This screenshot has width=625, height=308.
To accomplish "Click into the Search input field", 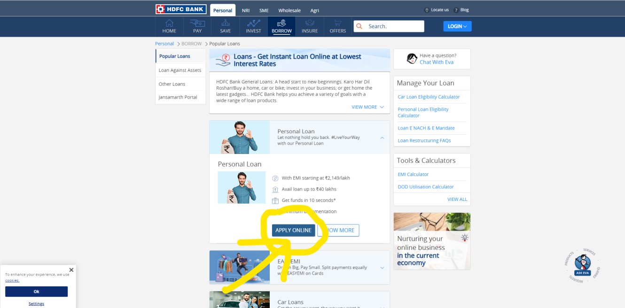I will click(394, 26).
